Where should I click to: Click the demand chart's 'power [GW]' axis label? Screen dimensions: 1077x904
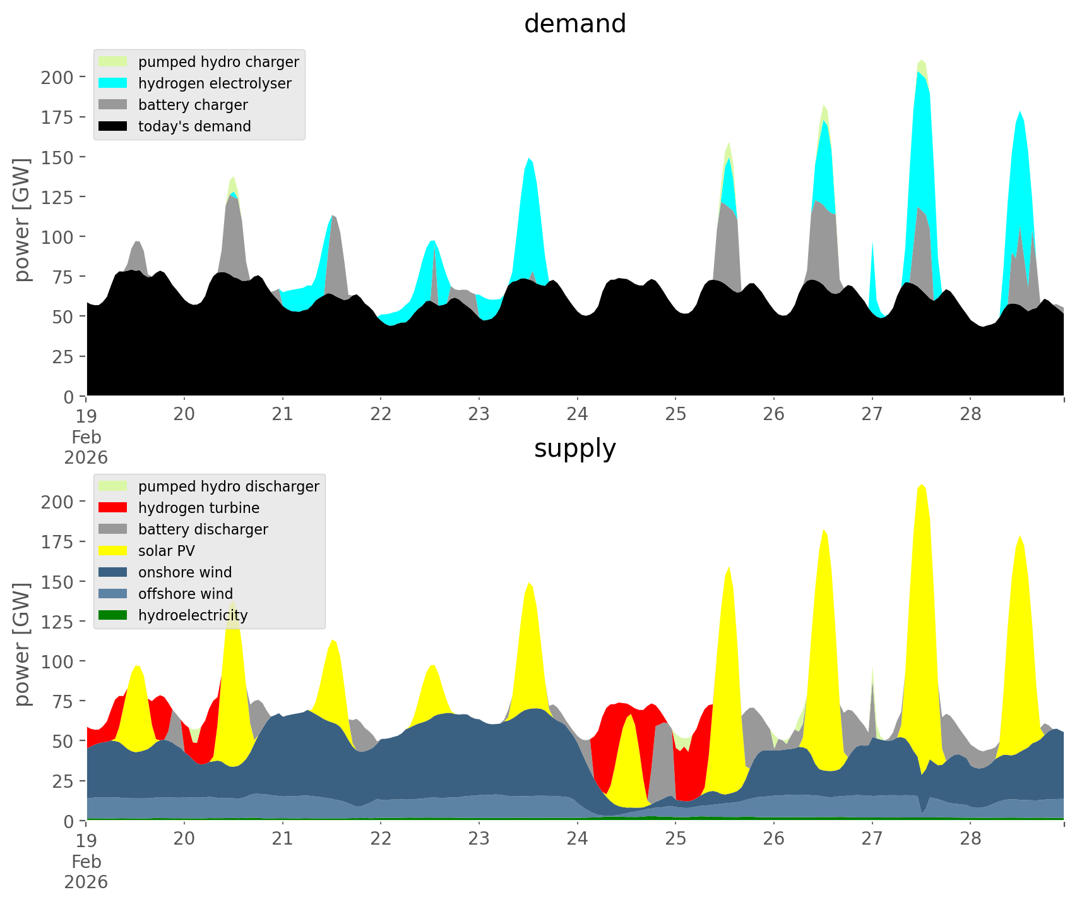click(x=22, y=220)
